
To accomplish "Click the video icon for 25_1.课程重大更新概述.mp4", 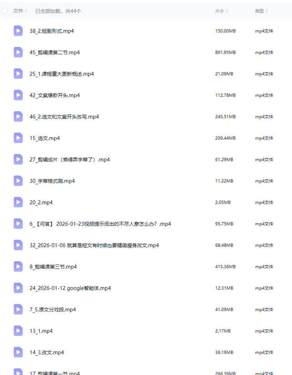I will coord(18,74).
